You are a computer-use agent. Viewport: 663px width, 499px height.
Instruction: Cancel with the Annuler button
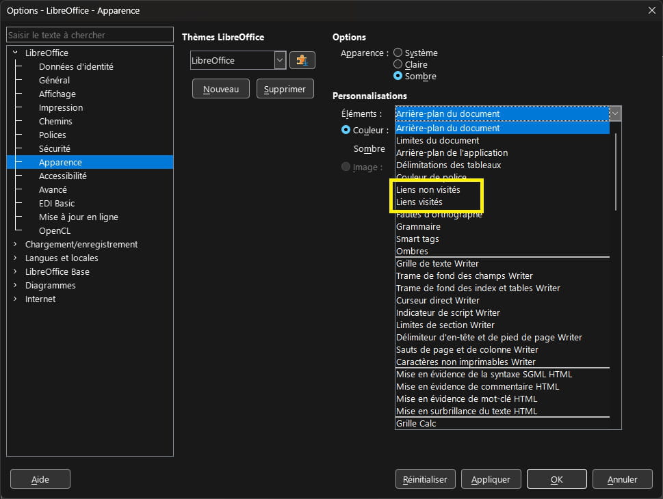coord(623,479)
